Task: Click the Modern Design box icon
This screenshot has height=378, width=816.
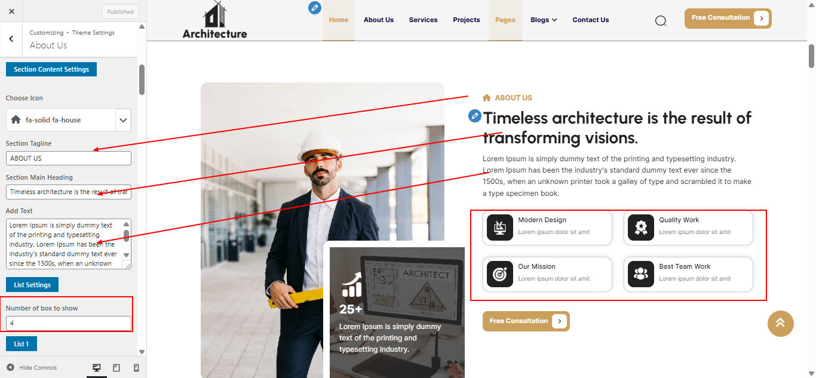Action: point(500,228)
